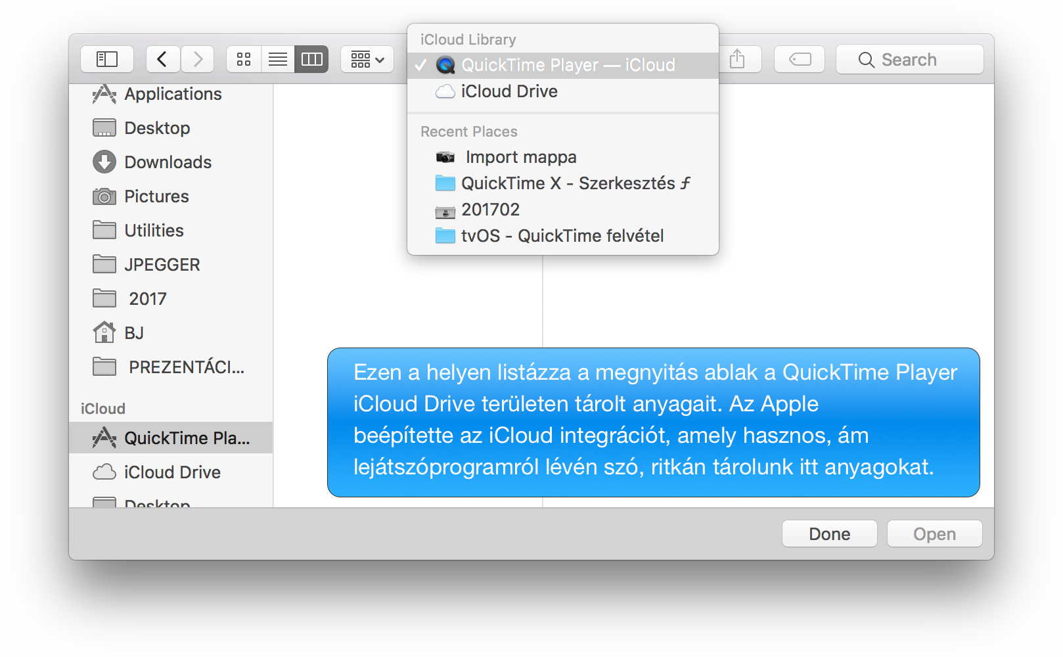The width and height of the screenshot is (1063, 657).
Task: Click the QuickTime icon in popup menu
Action: (445, 65)
